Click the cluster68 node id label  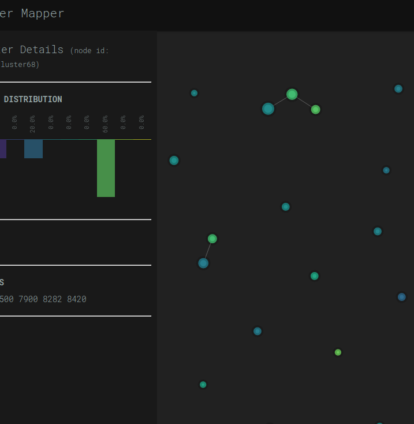pyautogui.click(x=19, y=65)
